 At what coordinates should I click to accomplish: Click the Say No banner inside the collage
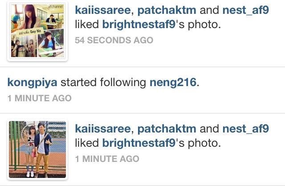[30, 32]
